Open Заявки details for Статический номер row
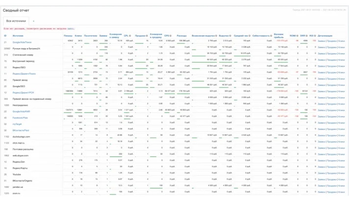 (x=322, y=54)
